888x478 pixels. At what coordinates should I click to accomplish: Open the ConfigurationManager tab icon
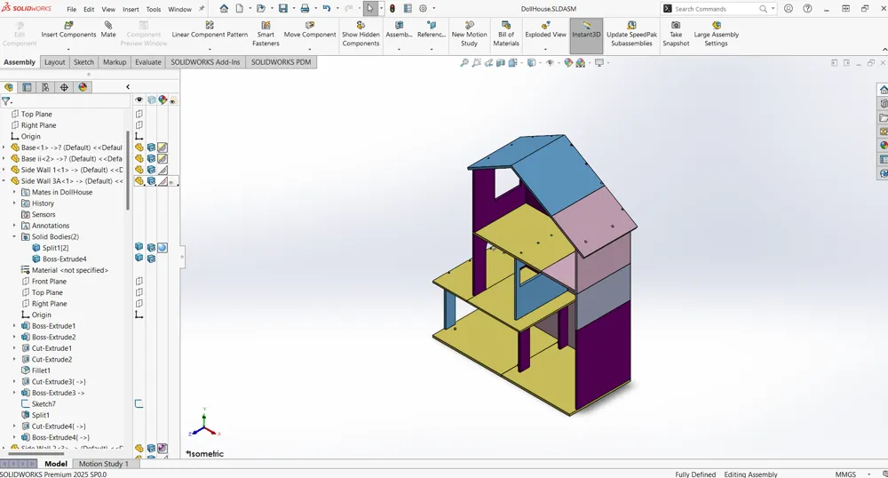[x=45, y=87]
